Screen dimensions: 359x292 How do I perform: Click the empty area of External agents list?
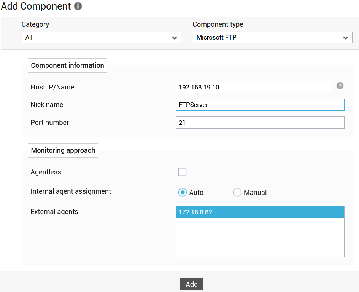[x=260, y=237]
